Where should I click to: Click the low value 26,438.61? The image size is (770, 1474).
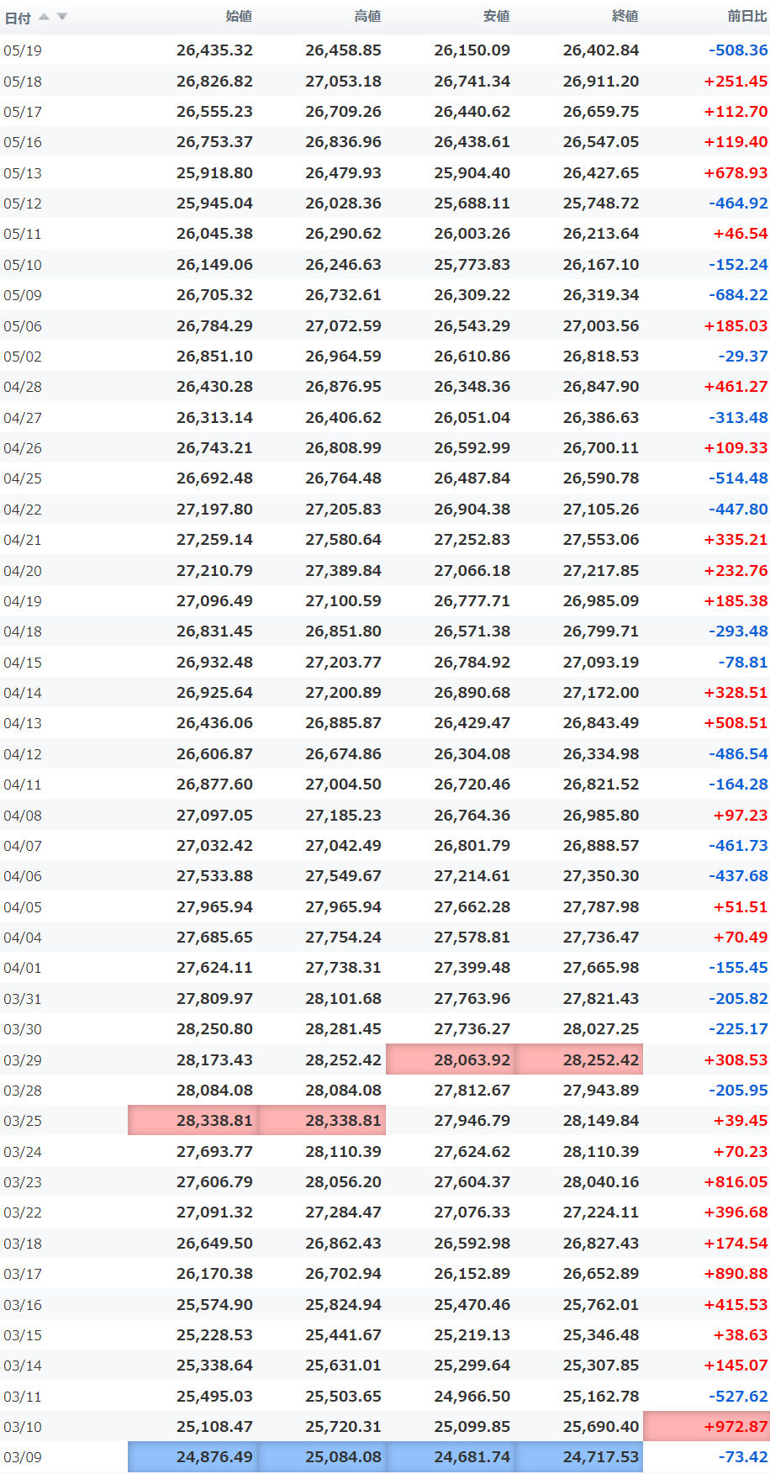(472, 142)
